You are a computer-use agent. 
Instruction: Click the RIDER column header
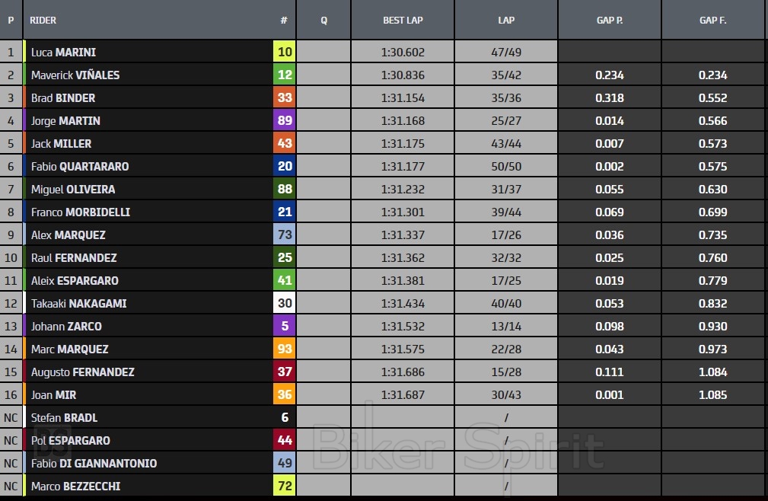coord(43,21)
